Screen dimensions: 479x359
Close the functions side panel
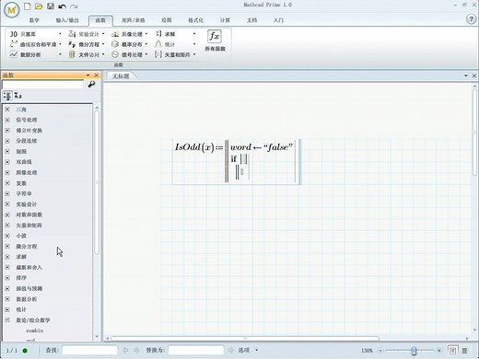97,75
